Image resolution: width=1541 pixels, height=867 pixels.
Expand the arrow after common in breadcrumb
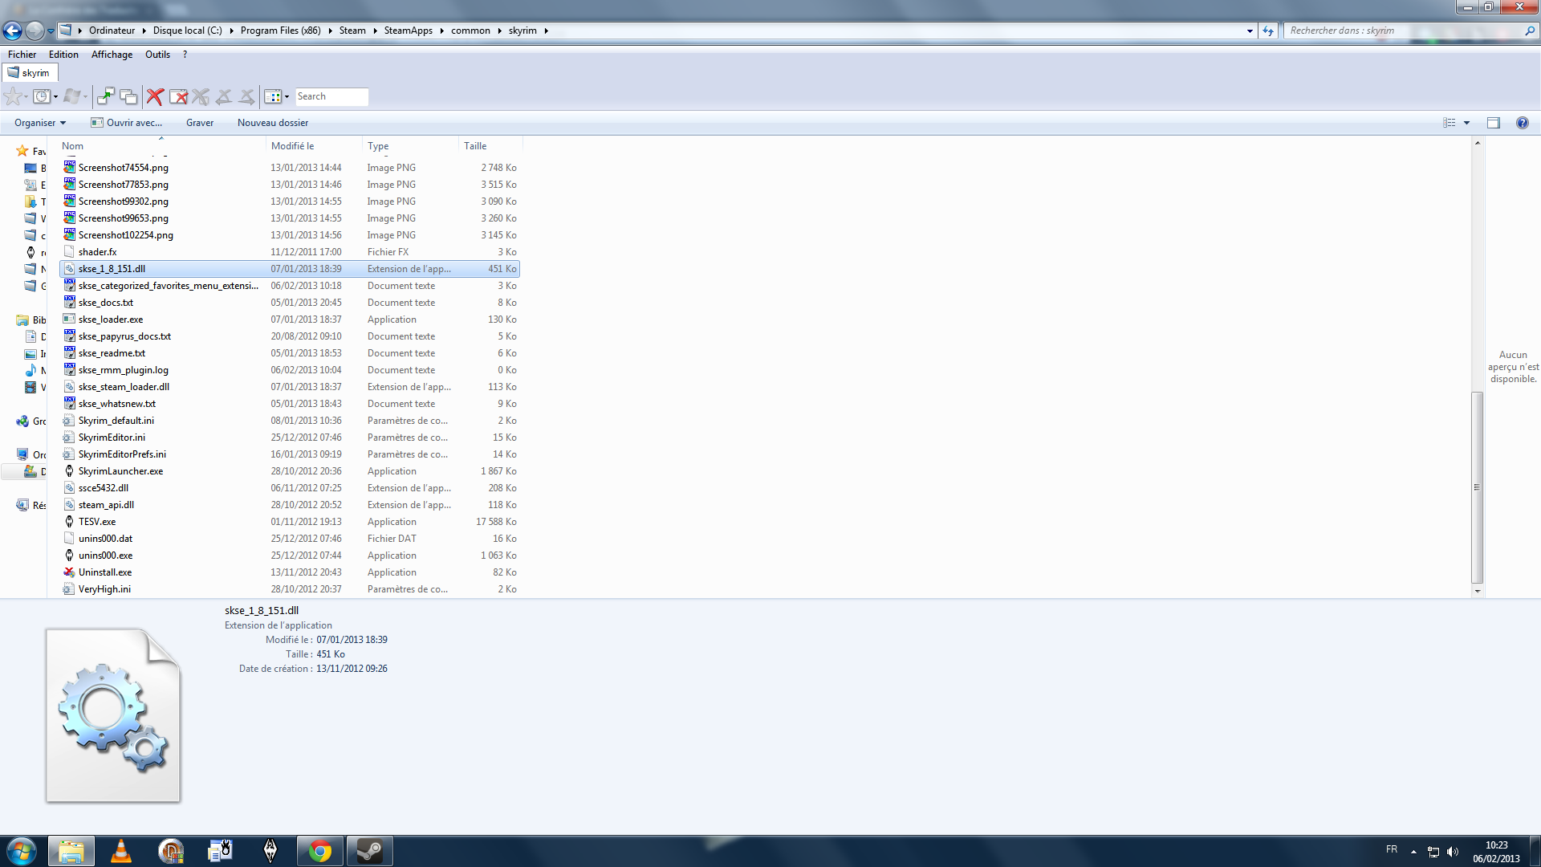[x=499, y=31]
